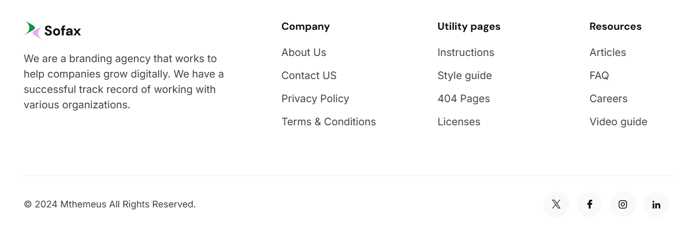Open the FAQ link

[599, 75]
